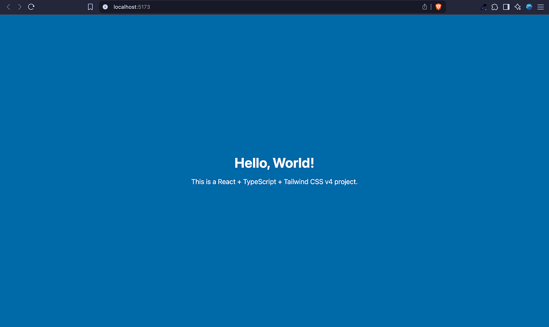Image resolution: width=549 pixels, height=327 pixels.
Task: Click the project description subtitle text
Action: coord(274,182)
